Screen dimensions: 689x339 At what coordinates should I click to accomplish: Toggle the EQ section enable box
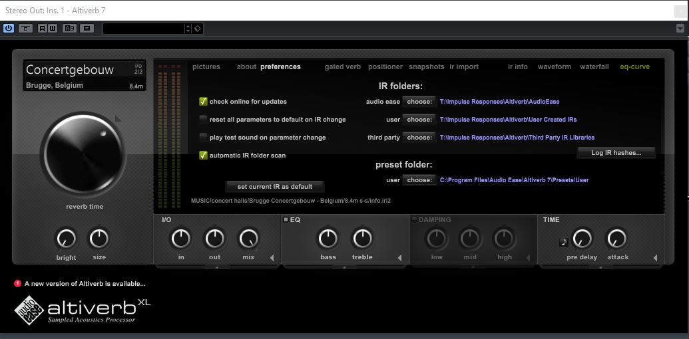click(286, 220)
